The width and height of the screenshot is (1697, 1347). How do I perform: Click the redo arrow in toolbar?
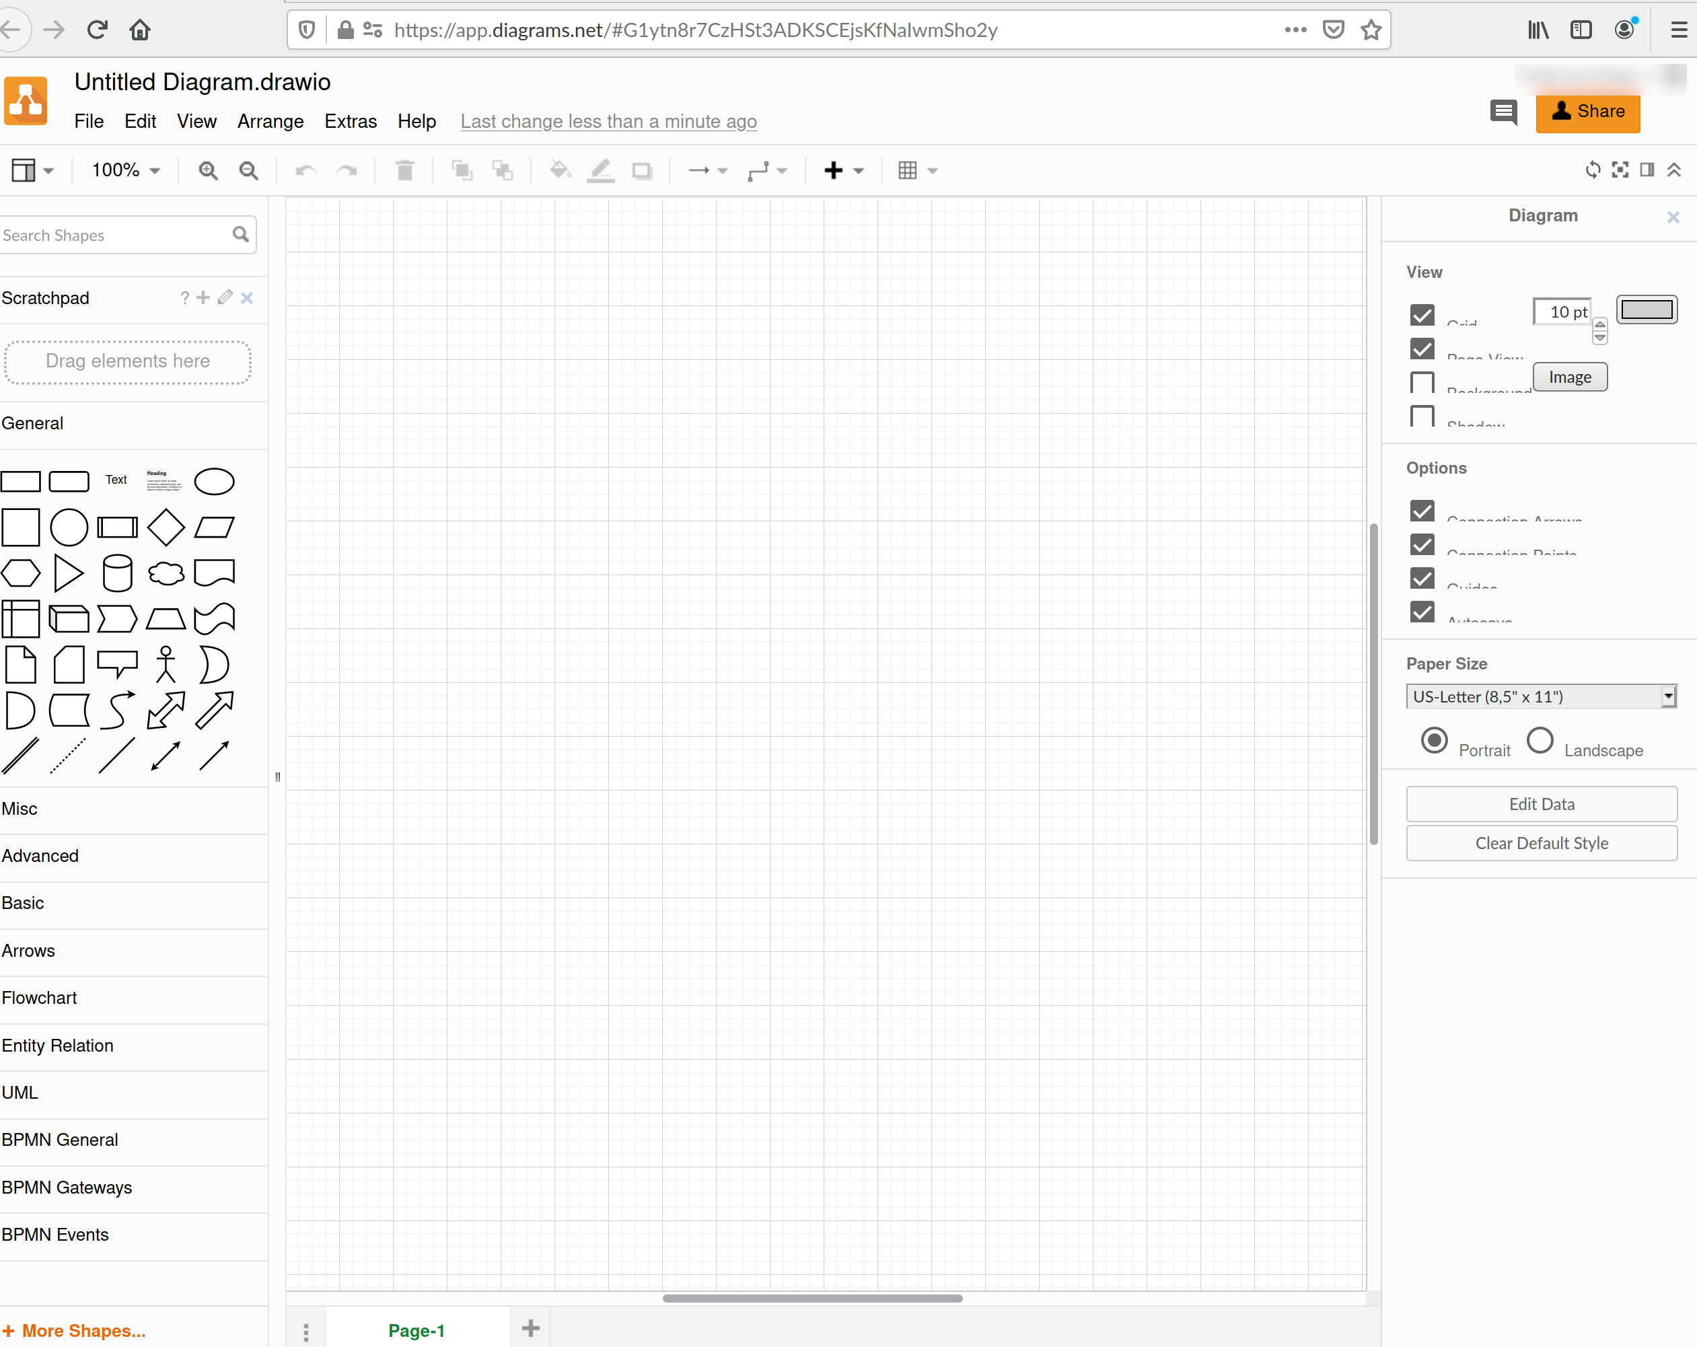tap(347, 170)
